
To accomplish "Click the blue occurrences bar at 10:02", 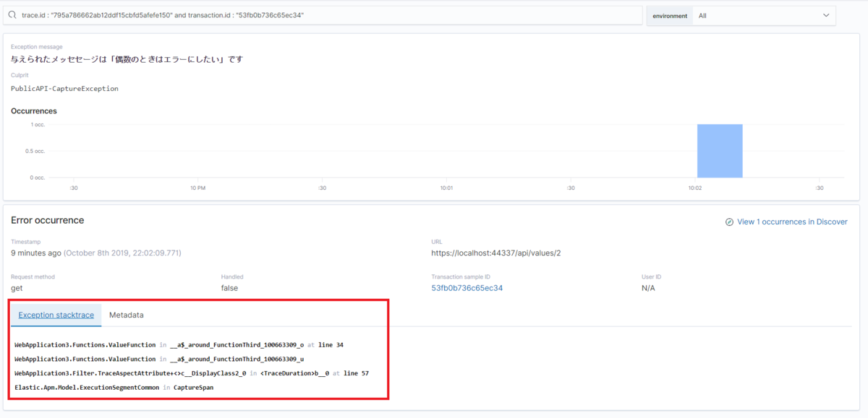I will coord(720,151).
